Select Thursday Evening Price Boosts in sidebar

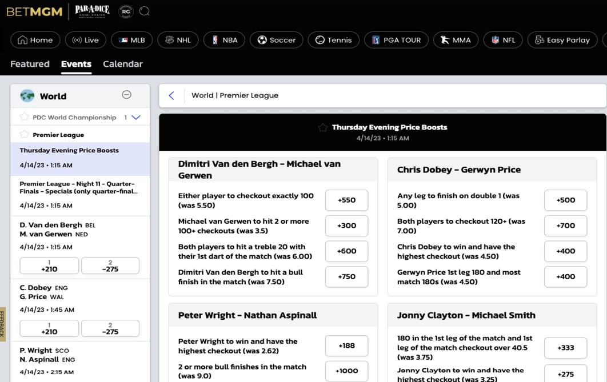80,159
